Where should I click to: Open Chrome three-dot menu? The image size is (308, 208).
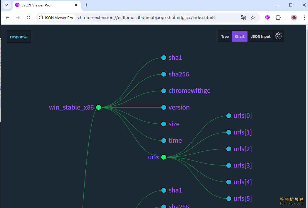point(304,18)
